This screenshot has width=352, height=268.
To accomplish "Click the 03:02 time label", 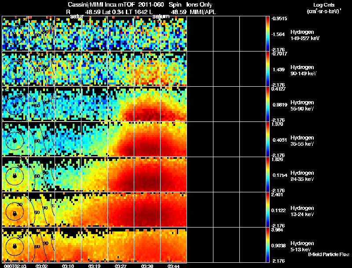I will (41, 266).
